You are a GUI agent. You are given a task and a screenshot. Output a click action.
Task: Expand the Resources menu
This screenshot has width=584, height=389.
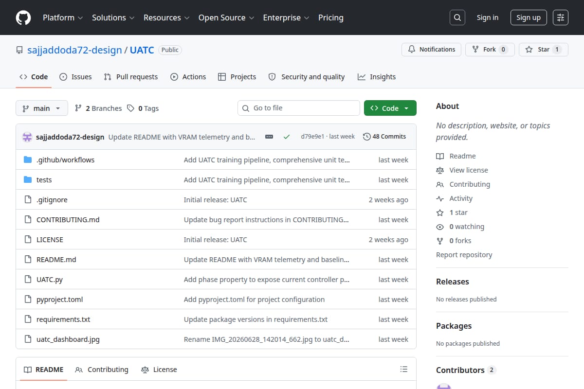(166, 18)
